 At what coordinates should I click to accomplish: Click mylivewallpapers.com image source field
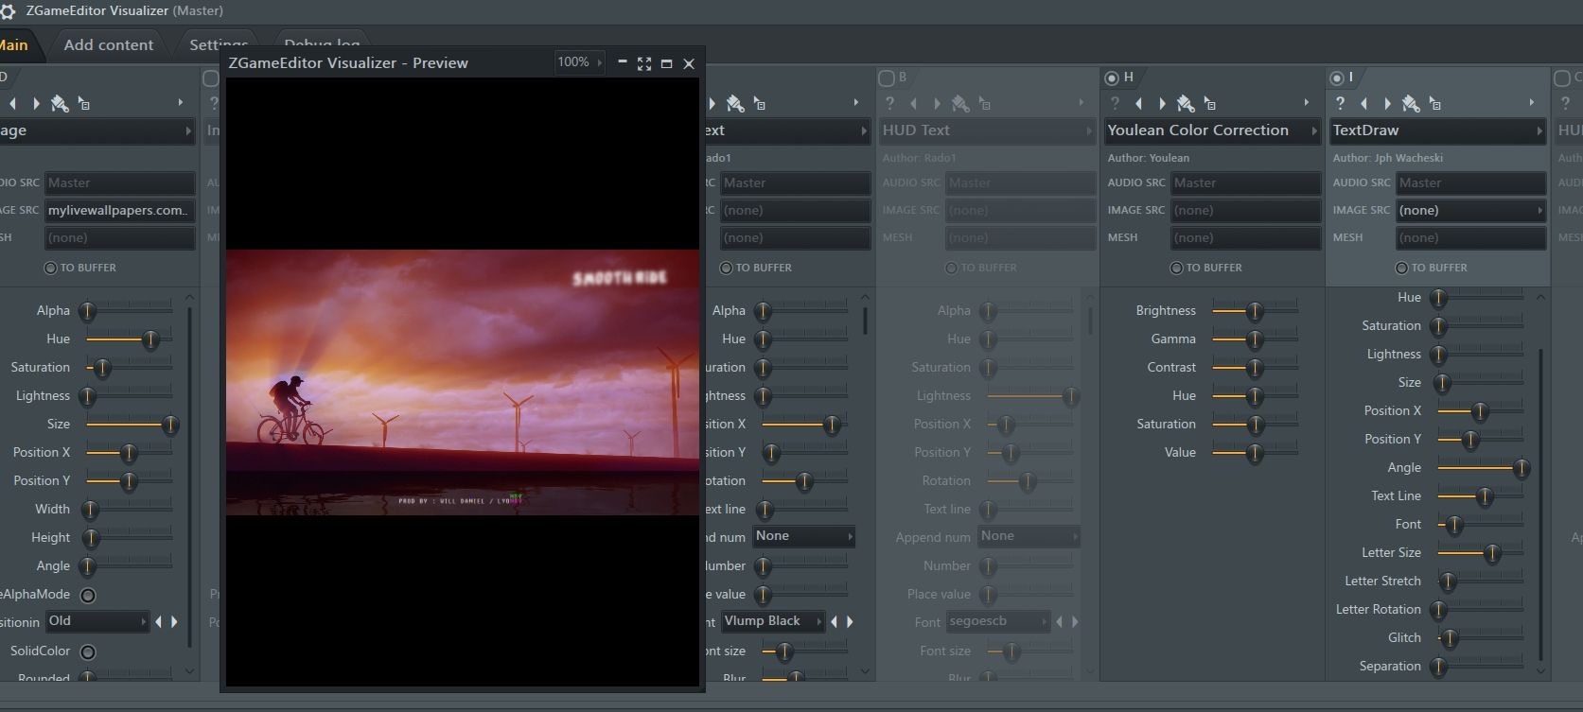pos(119,210)
